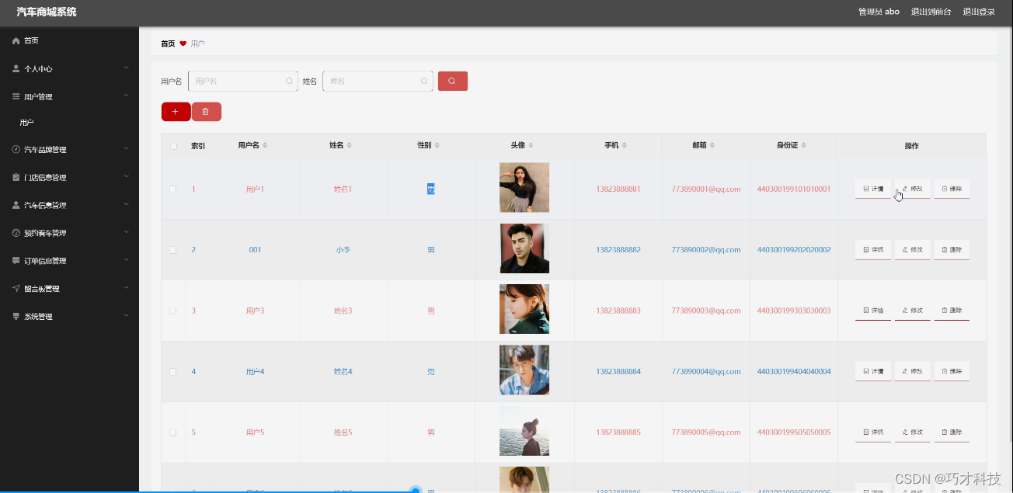Viewport: 1013px width, 493px height.
Task: Click ID number 440300199202020002
Action: click(794, 250)
